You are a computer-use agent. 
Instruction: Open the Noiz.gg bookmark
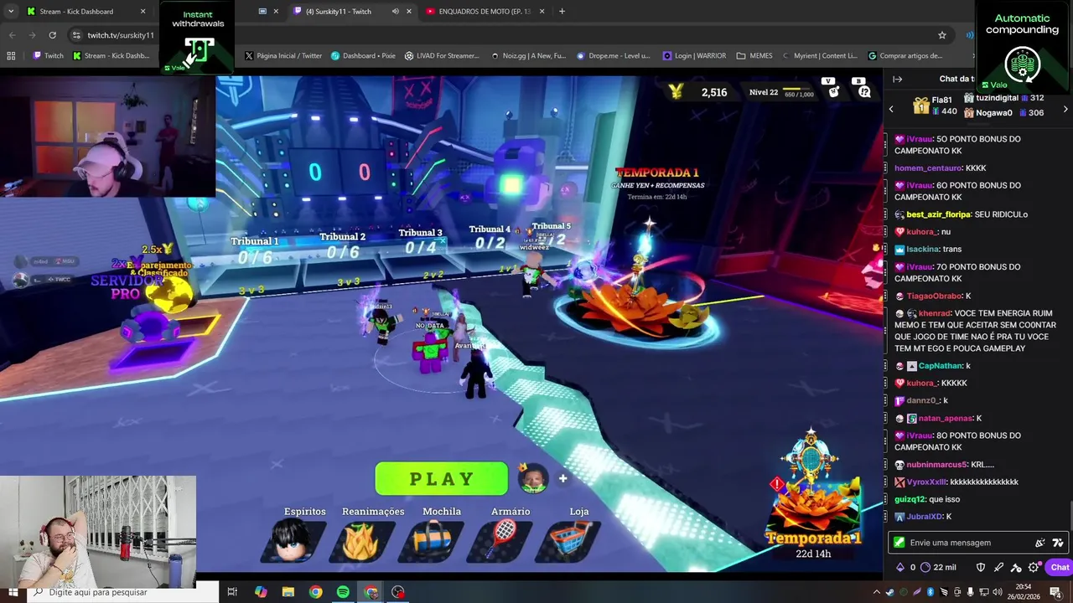tap(528, 56)
